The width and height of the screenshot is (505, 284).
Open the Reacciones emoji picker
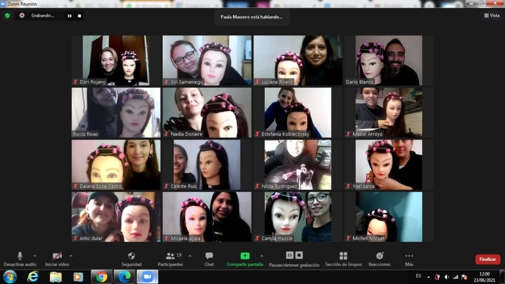click(x=379, y=259)
